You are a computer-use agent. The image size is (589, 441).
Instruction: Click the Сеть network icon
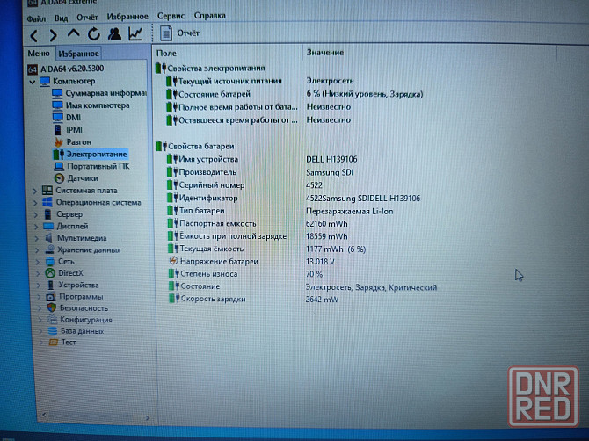[50, 261]
